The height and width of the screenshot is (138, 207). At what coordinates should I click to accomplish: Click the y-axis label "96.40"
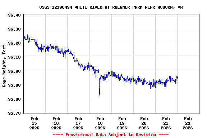click(x=14, y=15)
